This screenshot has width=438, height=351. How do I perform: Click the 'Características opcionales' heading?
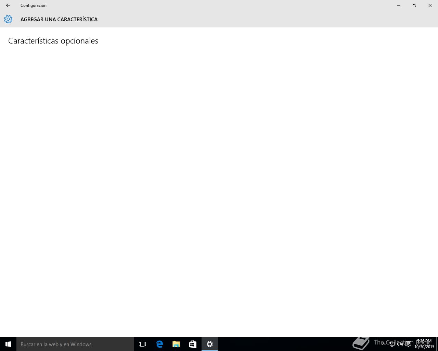(x=53, y=41)
